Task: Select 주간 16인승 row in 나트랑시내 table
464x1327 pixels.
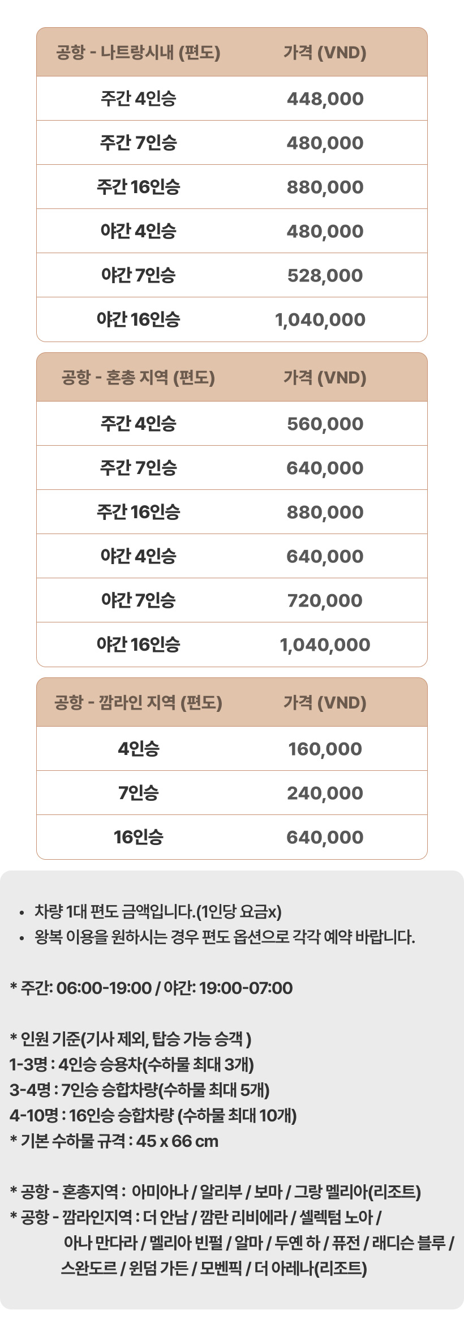Action: click(x=138, y=187)
